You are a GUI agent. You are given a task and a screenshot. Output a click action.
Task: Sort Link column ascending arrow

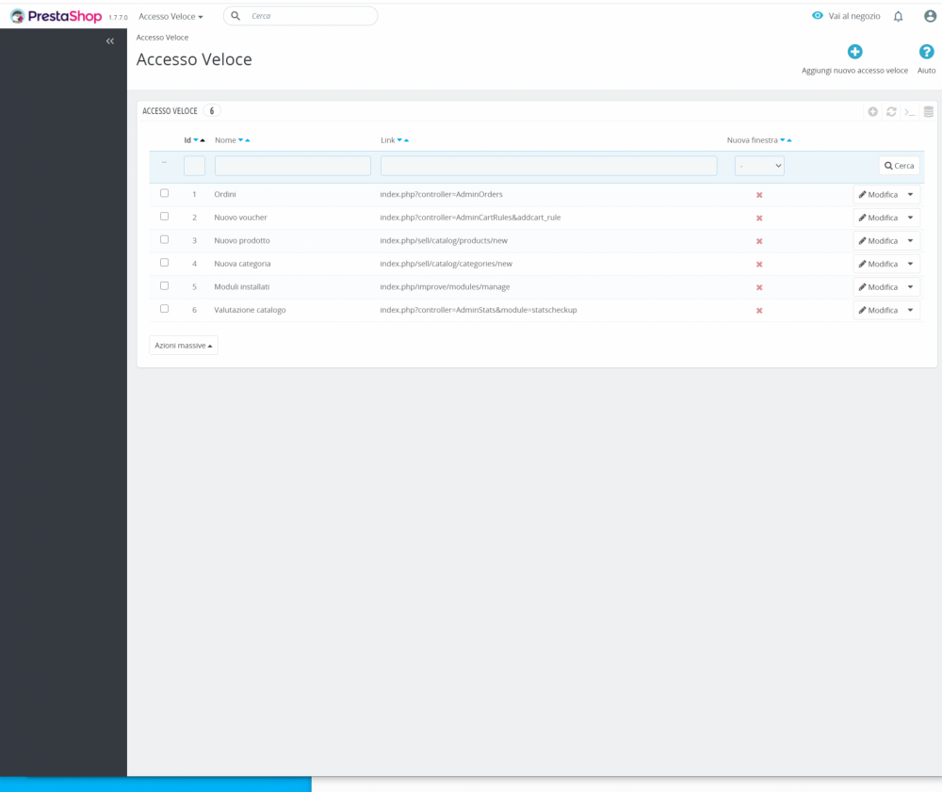(406, 140)
